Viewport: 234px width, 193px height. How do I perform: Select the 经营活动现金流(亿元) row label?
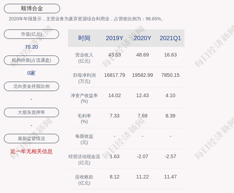84,159
